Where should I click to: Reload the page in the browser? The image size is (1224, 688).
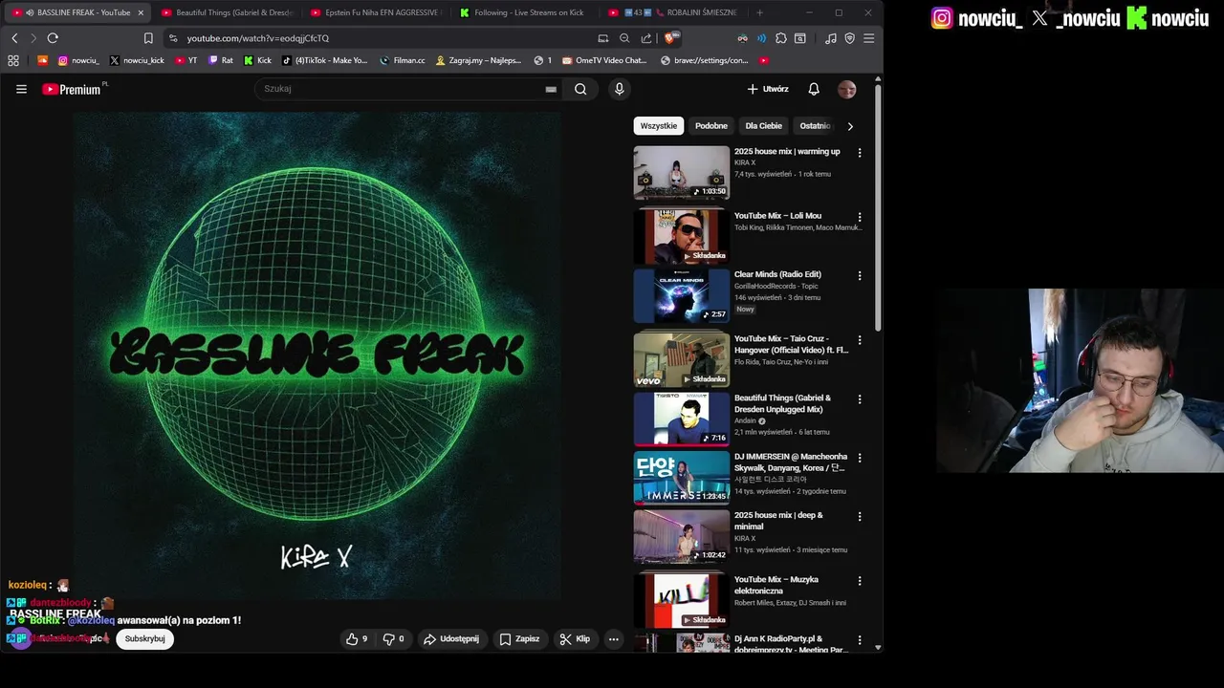(x=53, y=38)
